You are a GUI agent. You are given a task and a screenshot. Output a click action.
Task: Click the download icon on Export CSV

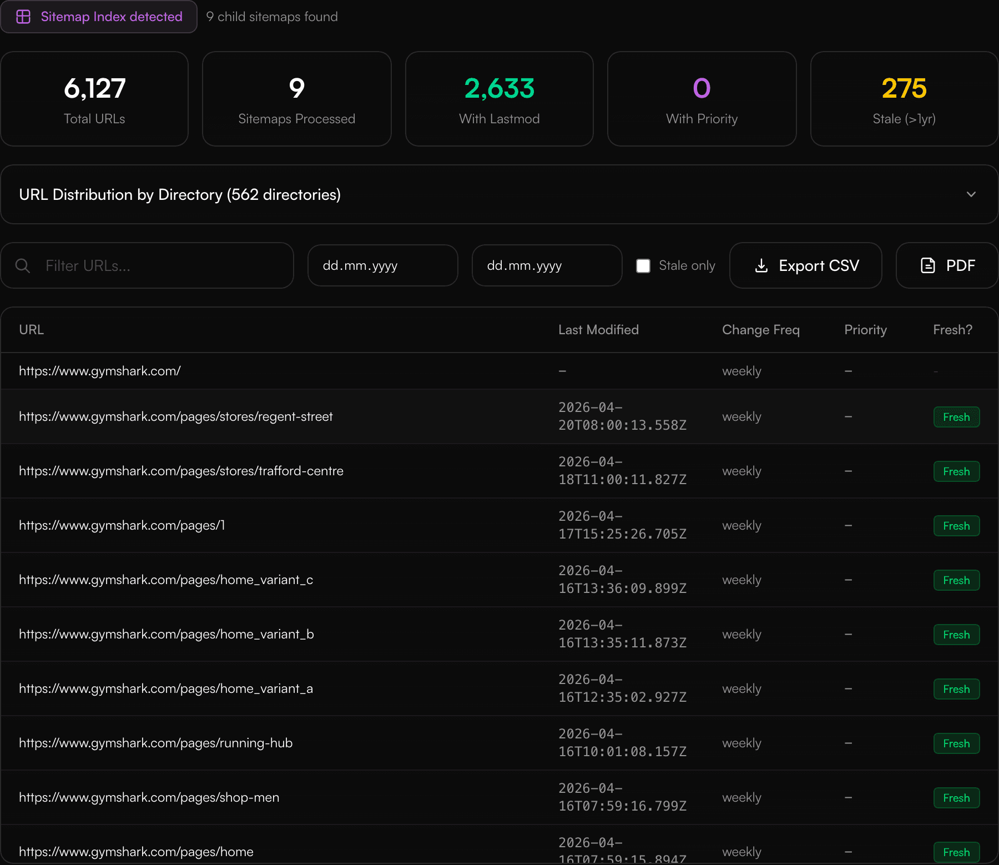pyautogui.click(x=761, y=265)
